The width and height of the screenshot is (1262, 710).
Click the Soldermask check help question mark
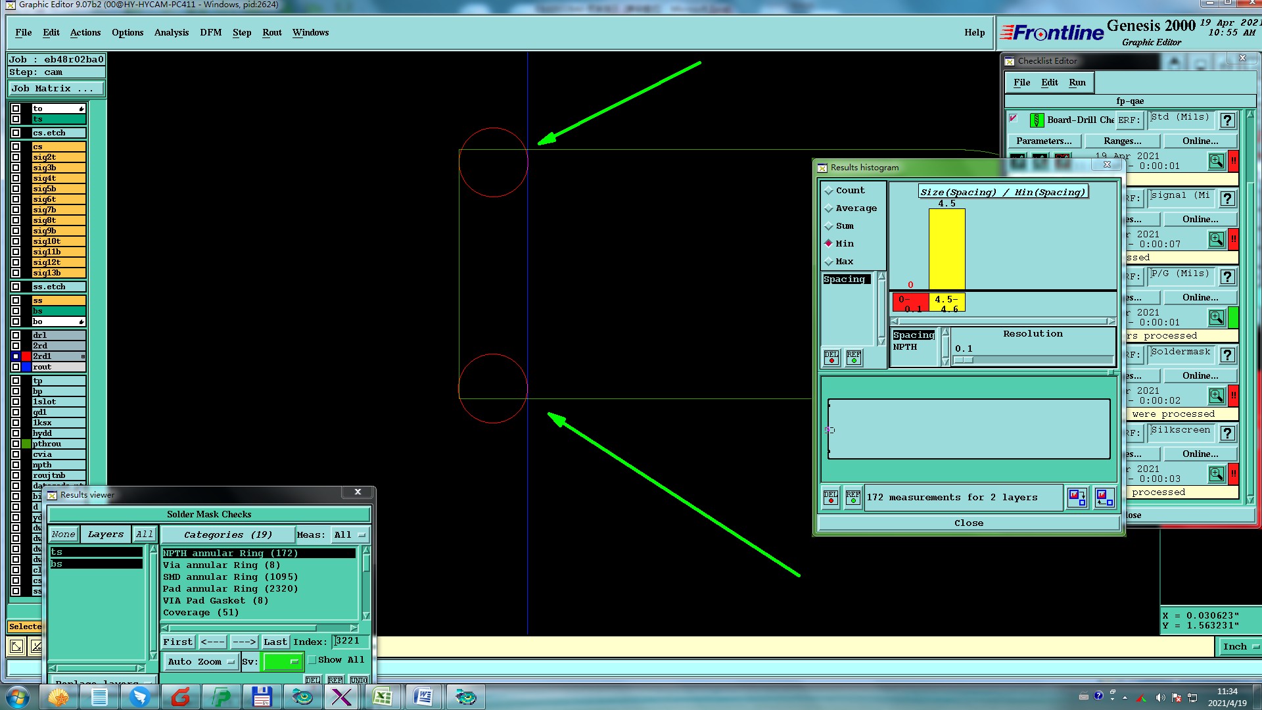tap(1227, 355)
